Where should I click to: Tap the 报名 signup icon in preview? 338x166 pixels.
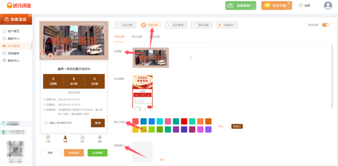[100, 138]
